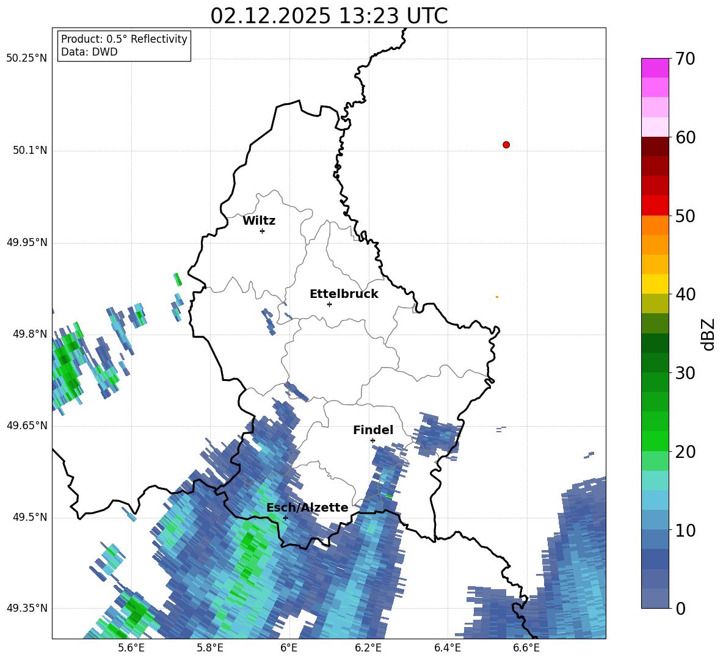
Task: Click the dark red colorbar segment below 60
Action: pyautogui.click(x=655, y=147)
